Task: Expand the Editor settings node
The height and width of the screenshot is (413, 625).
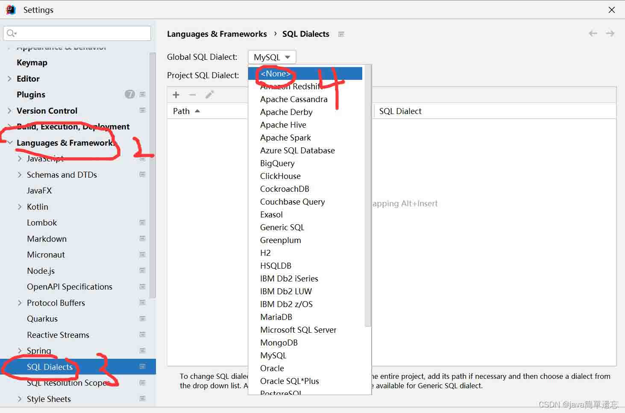Action: [x=9, y=79]
